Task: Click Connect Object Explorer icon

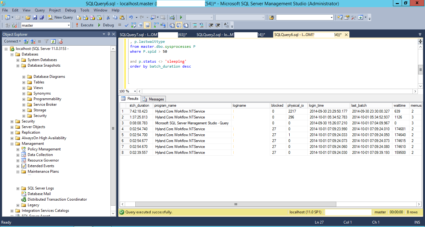Action: pyautogui.click(x=26, y=41)
